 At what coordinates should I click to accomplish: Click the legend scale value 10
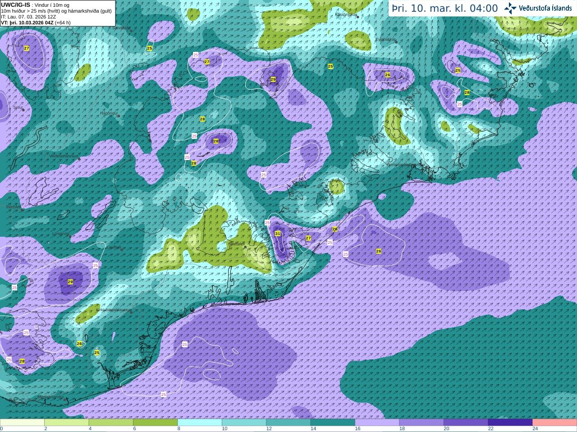tap(224, 429)
